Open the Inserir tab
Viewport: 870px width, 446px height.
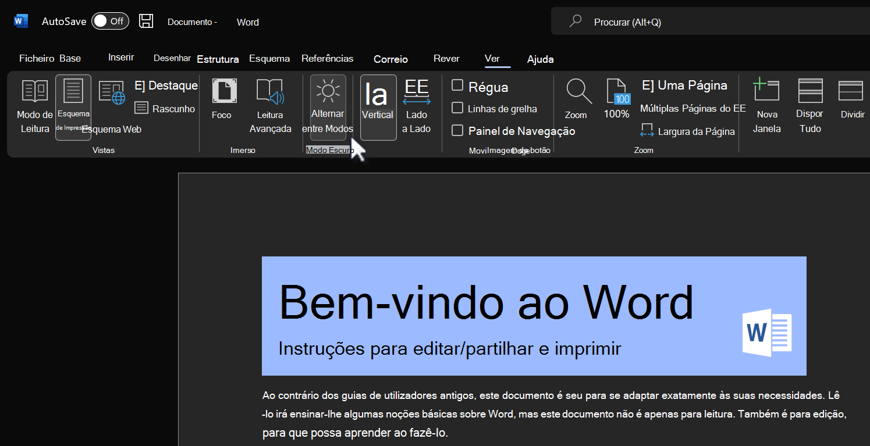121,57
